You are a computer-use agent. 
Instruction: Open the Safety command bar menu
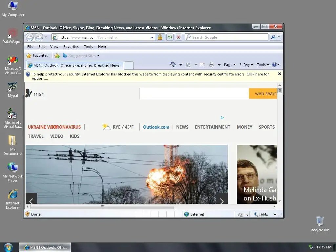[246, 65]
